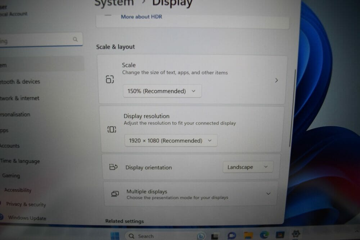This screenshot has width=360, height=240.
Task: Open Windows Update in sidebar
Action: [27, 218]
